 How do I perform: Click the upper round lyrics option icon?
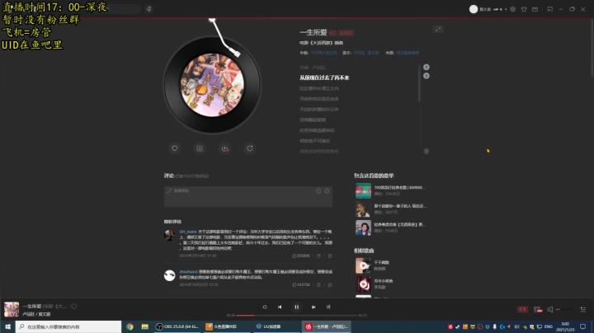(427, 67)
